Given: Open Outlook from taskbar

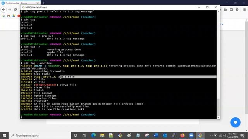Looking at the screenshot, I should tap(164, 136).
